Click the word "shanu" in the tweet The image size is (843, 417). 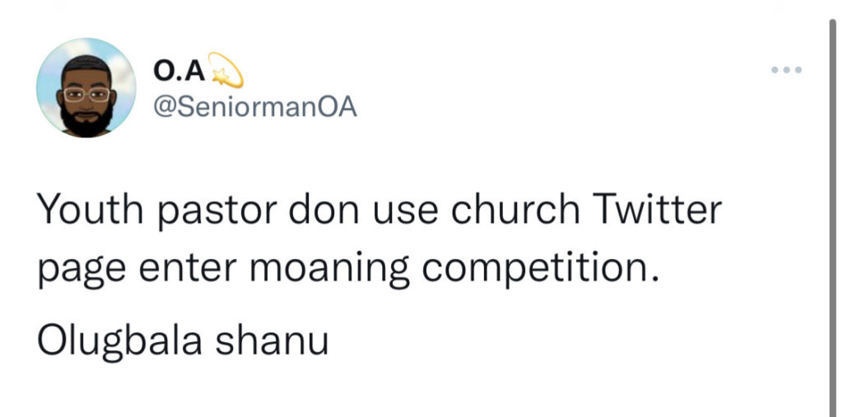282,338
